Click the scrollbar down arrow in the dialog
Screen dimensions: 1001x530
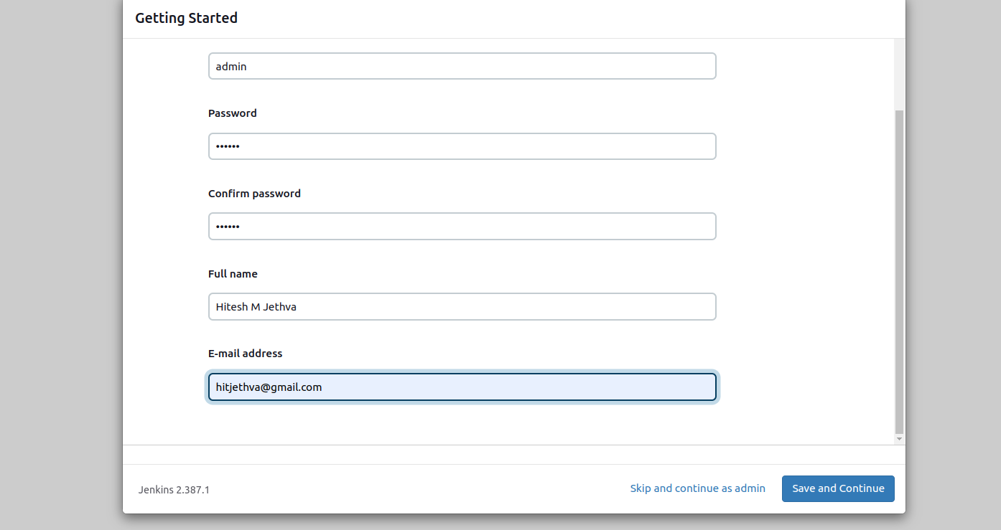(x=899, y=439)
